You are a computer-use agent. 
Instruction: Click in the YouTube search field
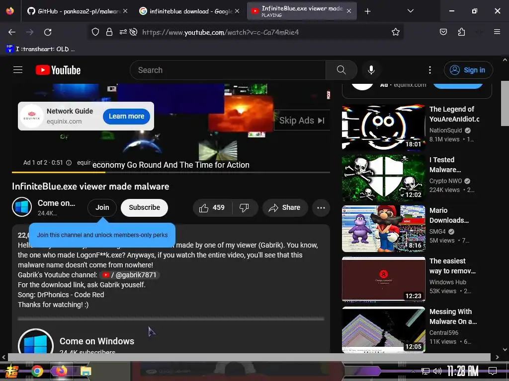228,70
